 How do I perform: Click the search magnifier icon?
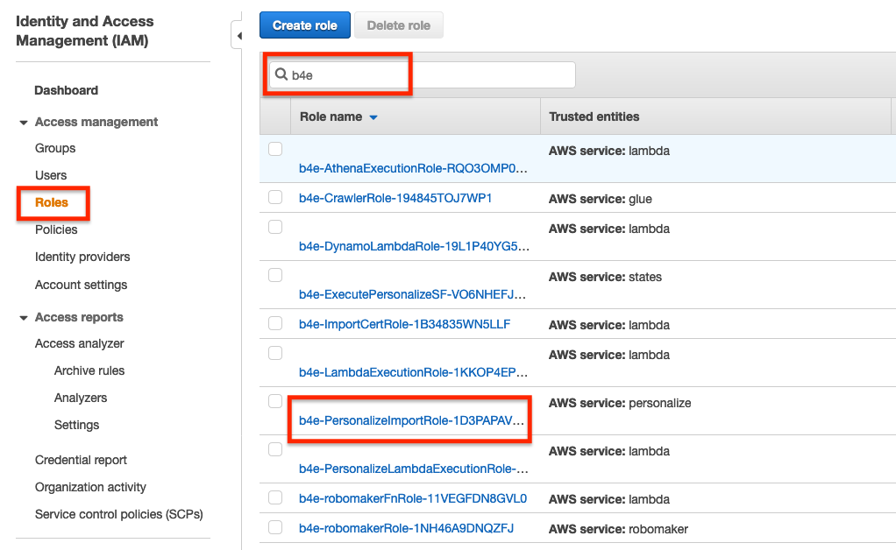281,74
